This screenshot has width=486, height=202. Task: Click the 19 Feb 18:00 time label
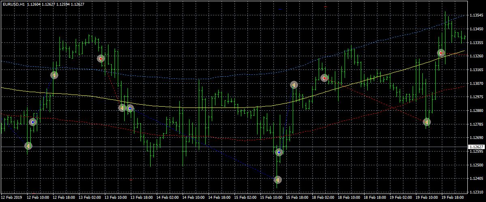(452, 198)
